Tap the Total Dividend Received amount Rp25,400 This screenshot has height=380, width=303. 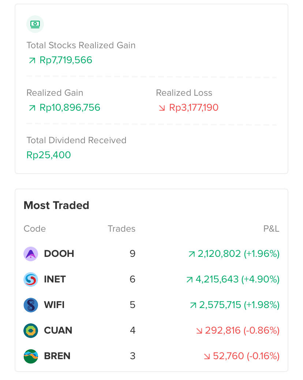49,155
